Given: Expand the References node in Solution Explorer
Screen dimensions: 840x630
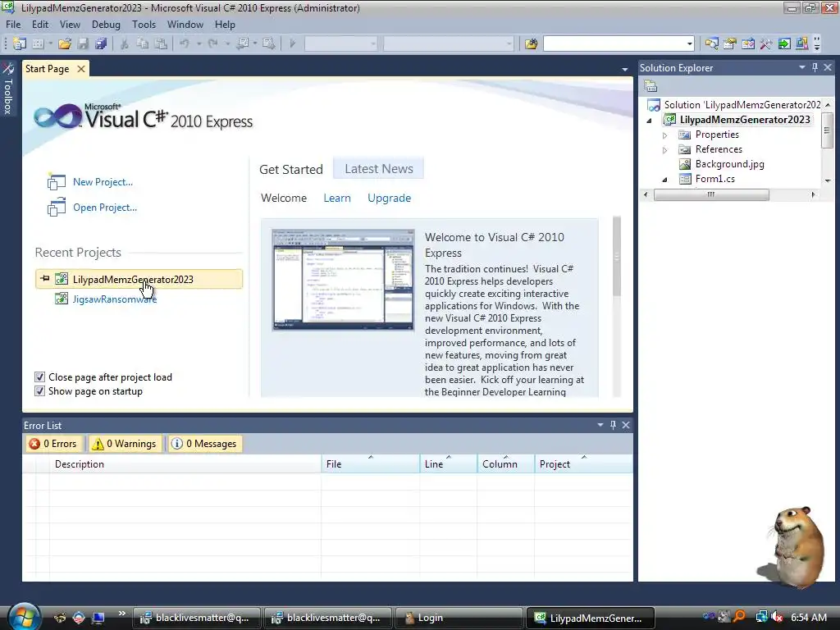Looking at the screenshot, I should 664,150.
